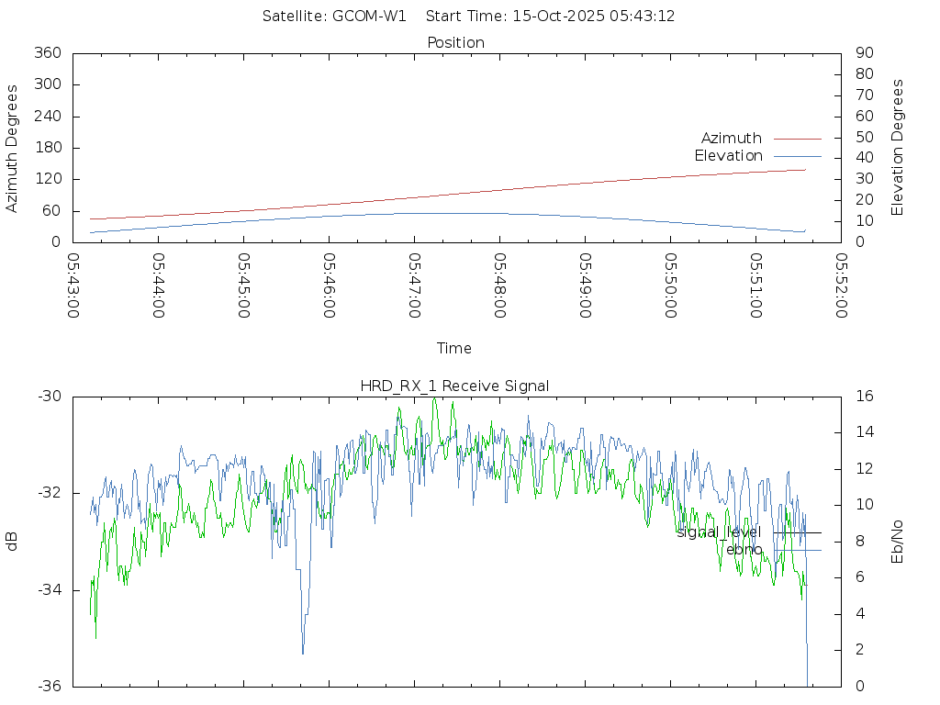The width and height of the screenshot is (940, 705).
Task: Click the HRD_RX_1 Receive Signal title
Action: tap(455, 386)
